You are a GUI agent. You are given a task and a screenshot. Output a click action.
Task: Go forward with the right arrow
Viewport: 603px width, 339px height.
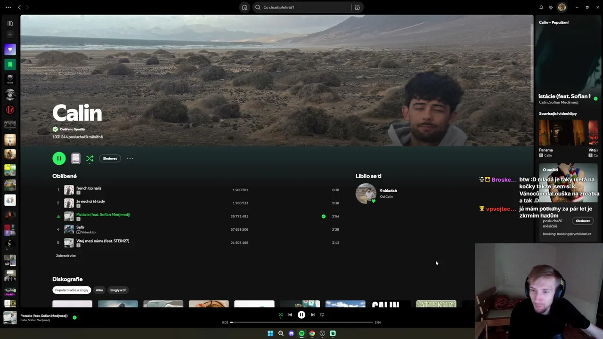coord(27,8)
